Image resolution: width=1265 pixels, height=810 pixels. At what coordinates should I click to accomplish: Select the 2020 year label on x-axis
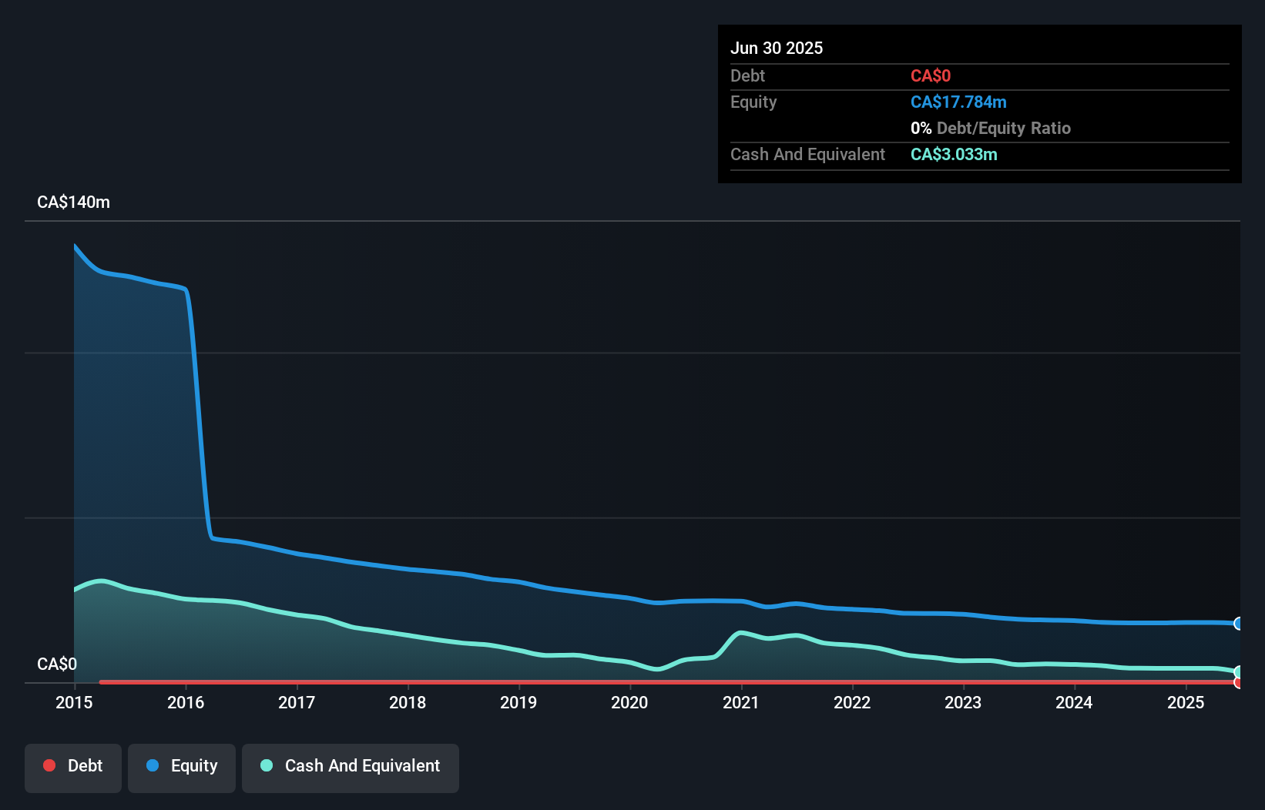pyautogui.click(x=629, y=702)
